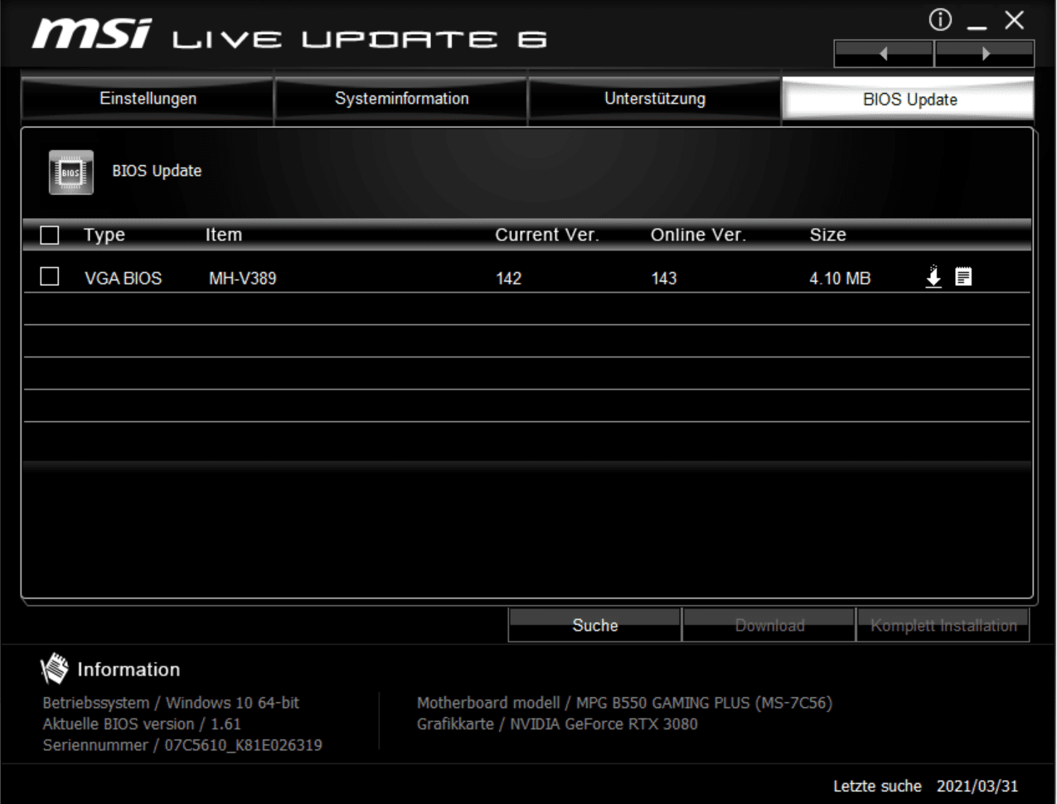Click the Information section icon
The image size is (1057, 804).
[x=55, y=668]
